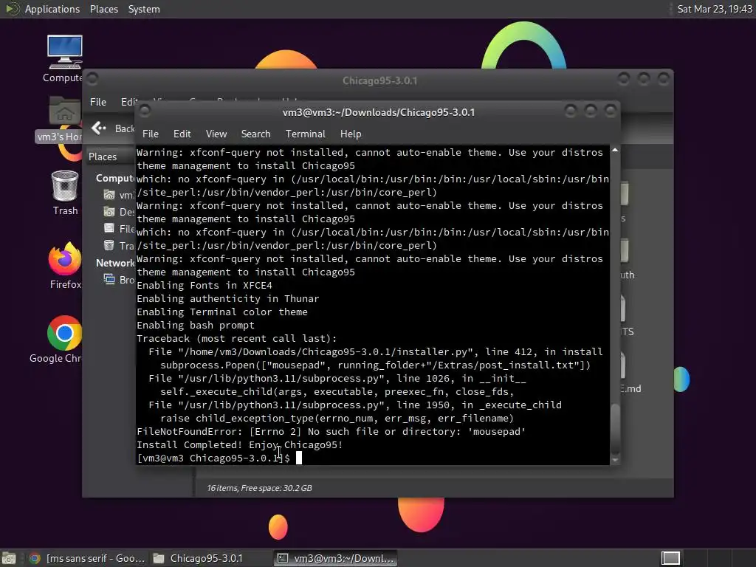Click "Enabling bash prompt" line in terminal
Viewport: 756px width, 567px height.
[195, 325]
